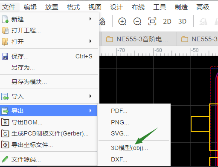
Task: Switch to 2D view
Action: click(x=167, y=21)
